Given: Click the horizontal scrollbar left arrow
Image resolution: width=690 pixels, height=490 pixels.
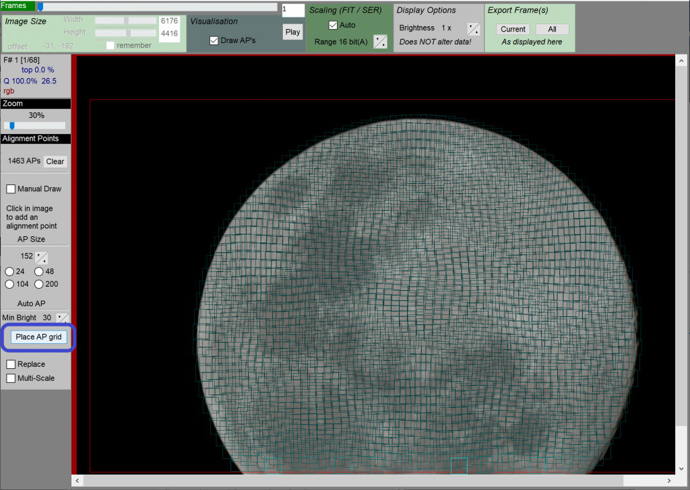Looking at the screenshot, I should click(77, 481).
